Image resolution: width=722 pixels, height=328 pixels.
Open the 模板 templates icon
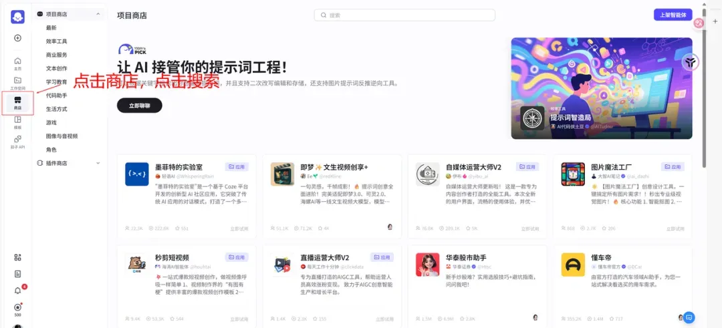coord(17,122)
